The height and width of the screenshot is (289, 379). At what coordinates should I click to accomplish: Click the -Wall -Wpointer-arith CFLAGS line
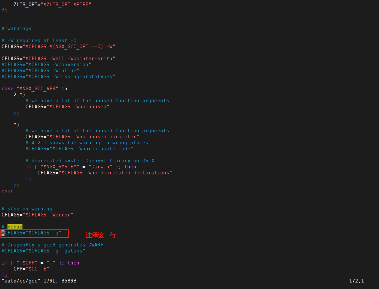(58, 59)
